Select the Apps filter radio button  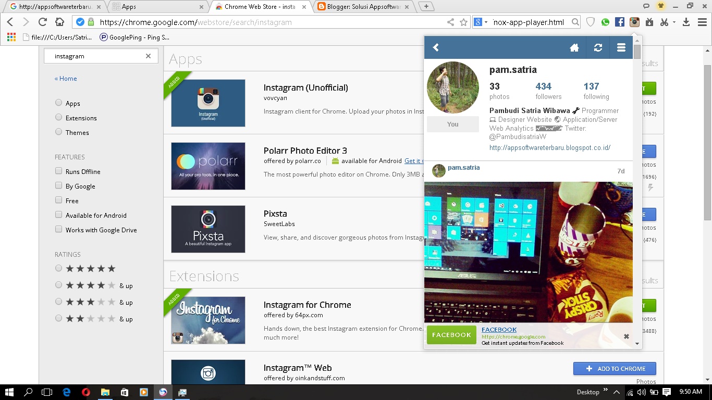click(x=58, y=103)
